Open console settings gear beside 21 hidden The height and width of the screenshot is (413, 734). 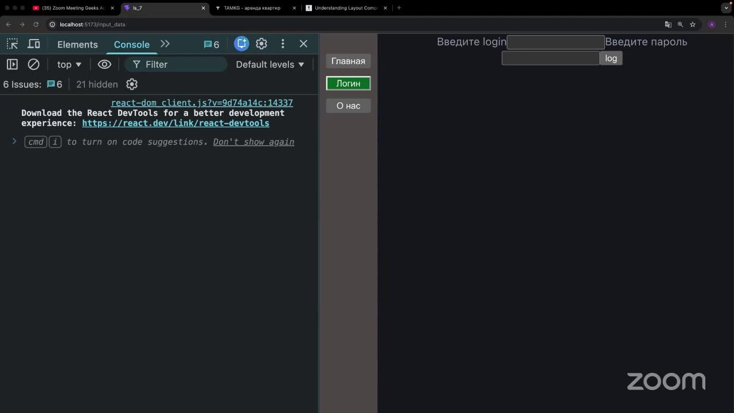(x=132, y=84)
